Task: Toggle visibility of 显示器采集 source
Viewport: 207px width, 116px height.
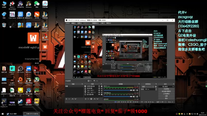Action: pyautogui.click(x=99, y=94)
